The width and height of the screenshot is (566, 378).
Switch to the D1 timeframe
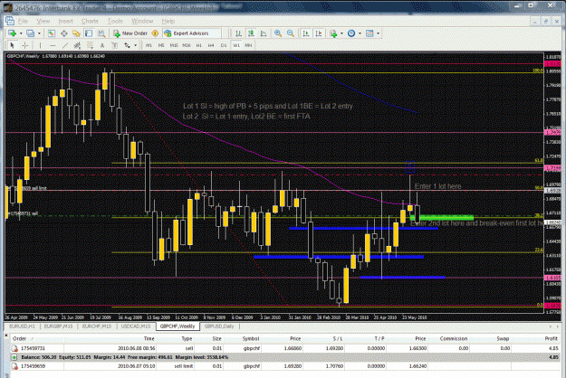(x=224, y=45)
